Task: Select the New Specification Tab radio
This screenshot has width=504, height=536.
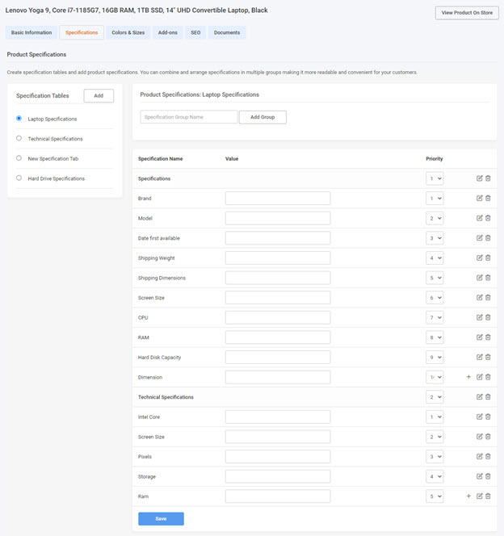Action: 19,158
